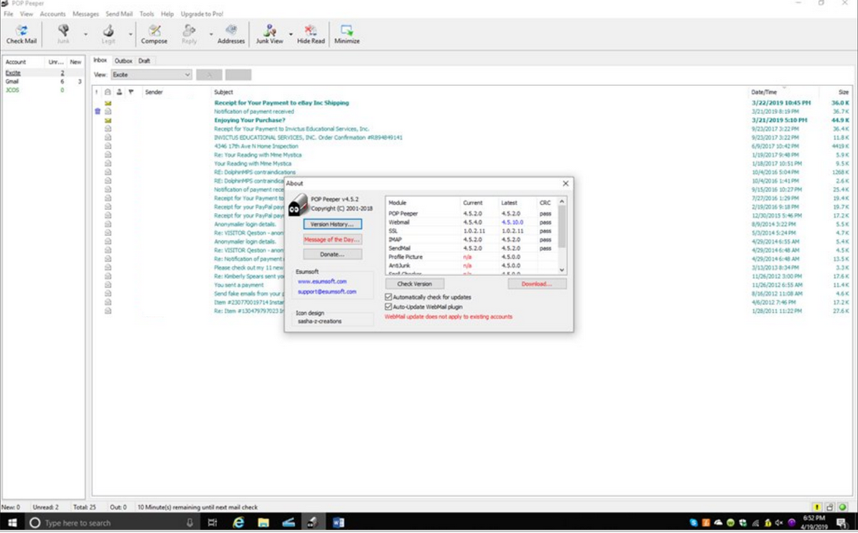This screenshot has height=533, width=858.
Task: Open the Help menu
Action: coord(168,14)
